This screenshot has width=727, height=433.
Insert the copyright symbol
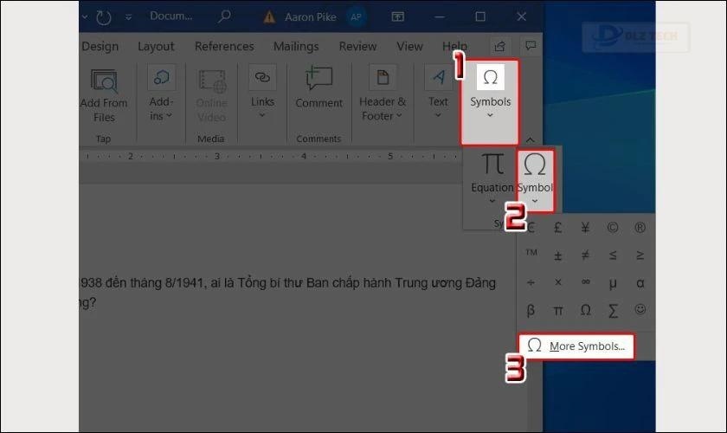click(613, 228)
